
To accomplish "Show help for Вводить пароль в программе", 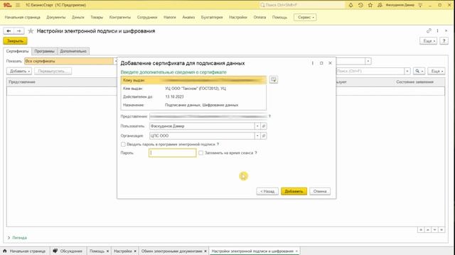I will point(218,144).
